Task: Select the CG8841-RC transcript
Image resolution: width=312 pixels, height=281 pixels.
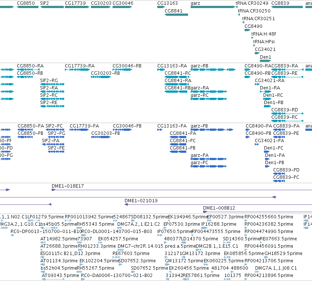Action: tap(177, 77)
